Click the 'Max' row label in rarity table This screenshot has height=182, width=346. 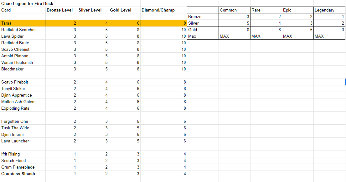coord(203,36)
